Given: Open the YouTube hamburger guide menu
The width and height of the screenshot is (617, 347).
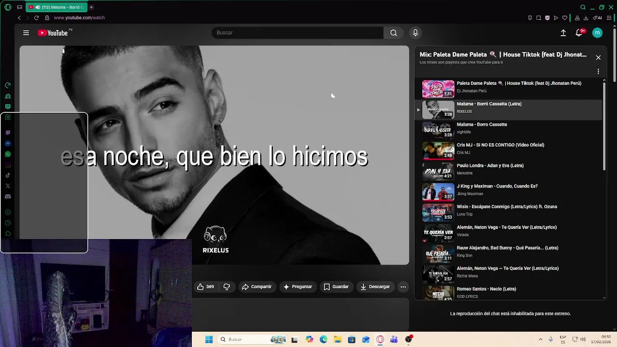Looking at the screenshot, I should 26,33.
